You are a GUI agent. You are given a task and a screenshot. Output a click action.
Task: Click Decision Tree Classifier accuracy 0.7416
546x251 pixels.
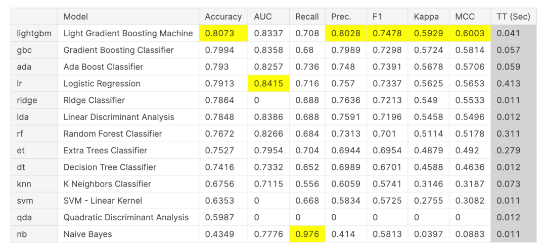[219, 167]
